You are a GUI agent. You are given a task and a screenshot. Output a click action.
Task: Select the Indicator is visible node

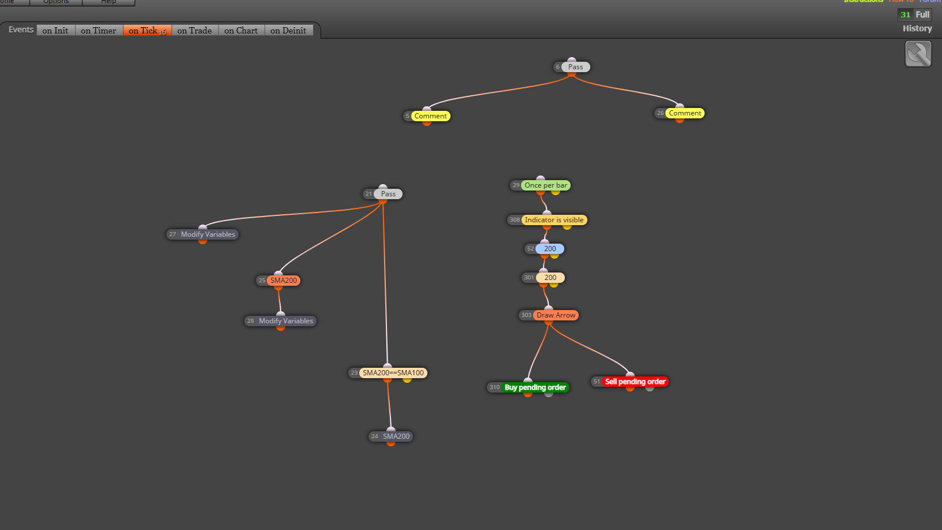click(554, 220)
